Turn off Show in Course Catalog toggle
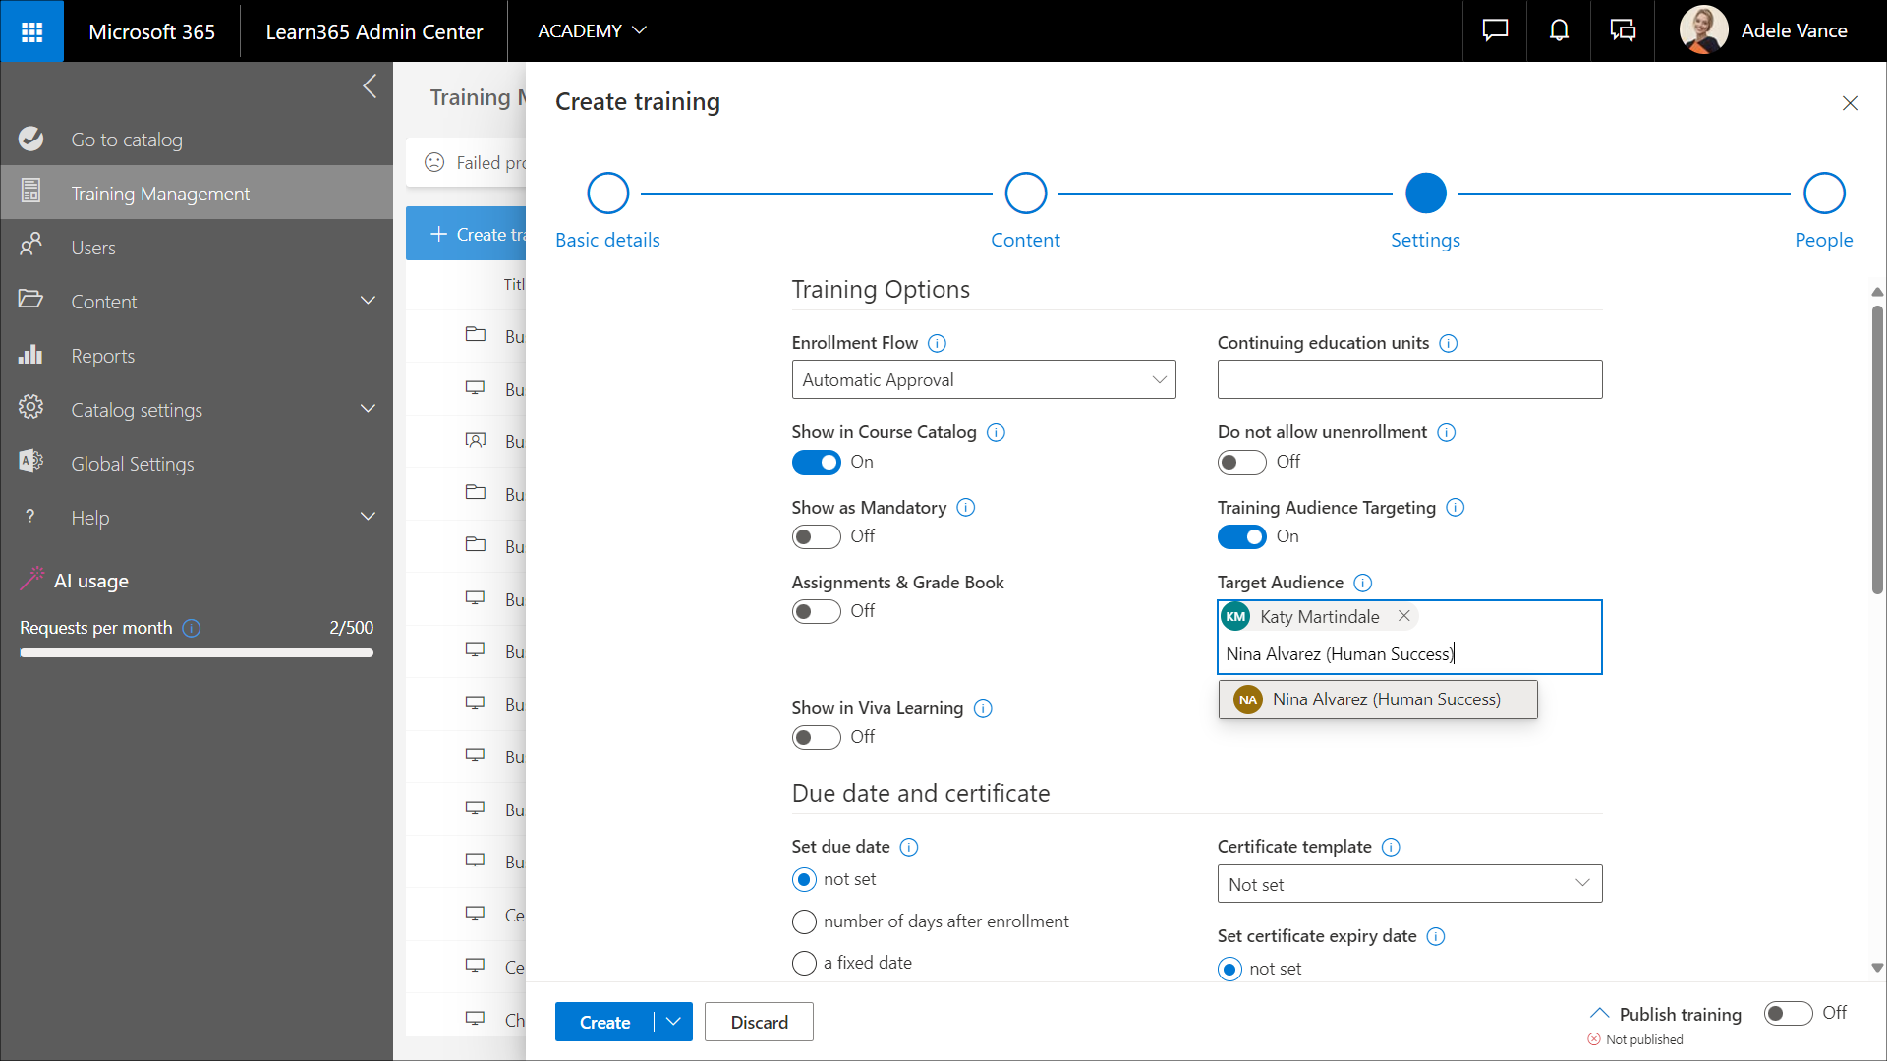Viewport: 1887px width, 1061px height. pyautogui.click(x=816, y=462)
